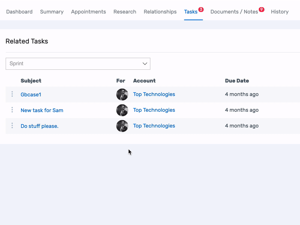Open the row options for Do stuff please.
Viewport: 300px width, 225px height.
(12, 126)
